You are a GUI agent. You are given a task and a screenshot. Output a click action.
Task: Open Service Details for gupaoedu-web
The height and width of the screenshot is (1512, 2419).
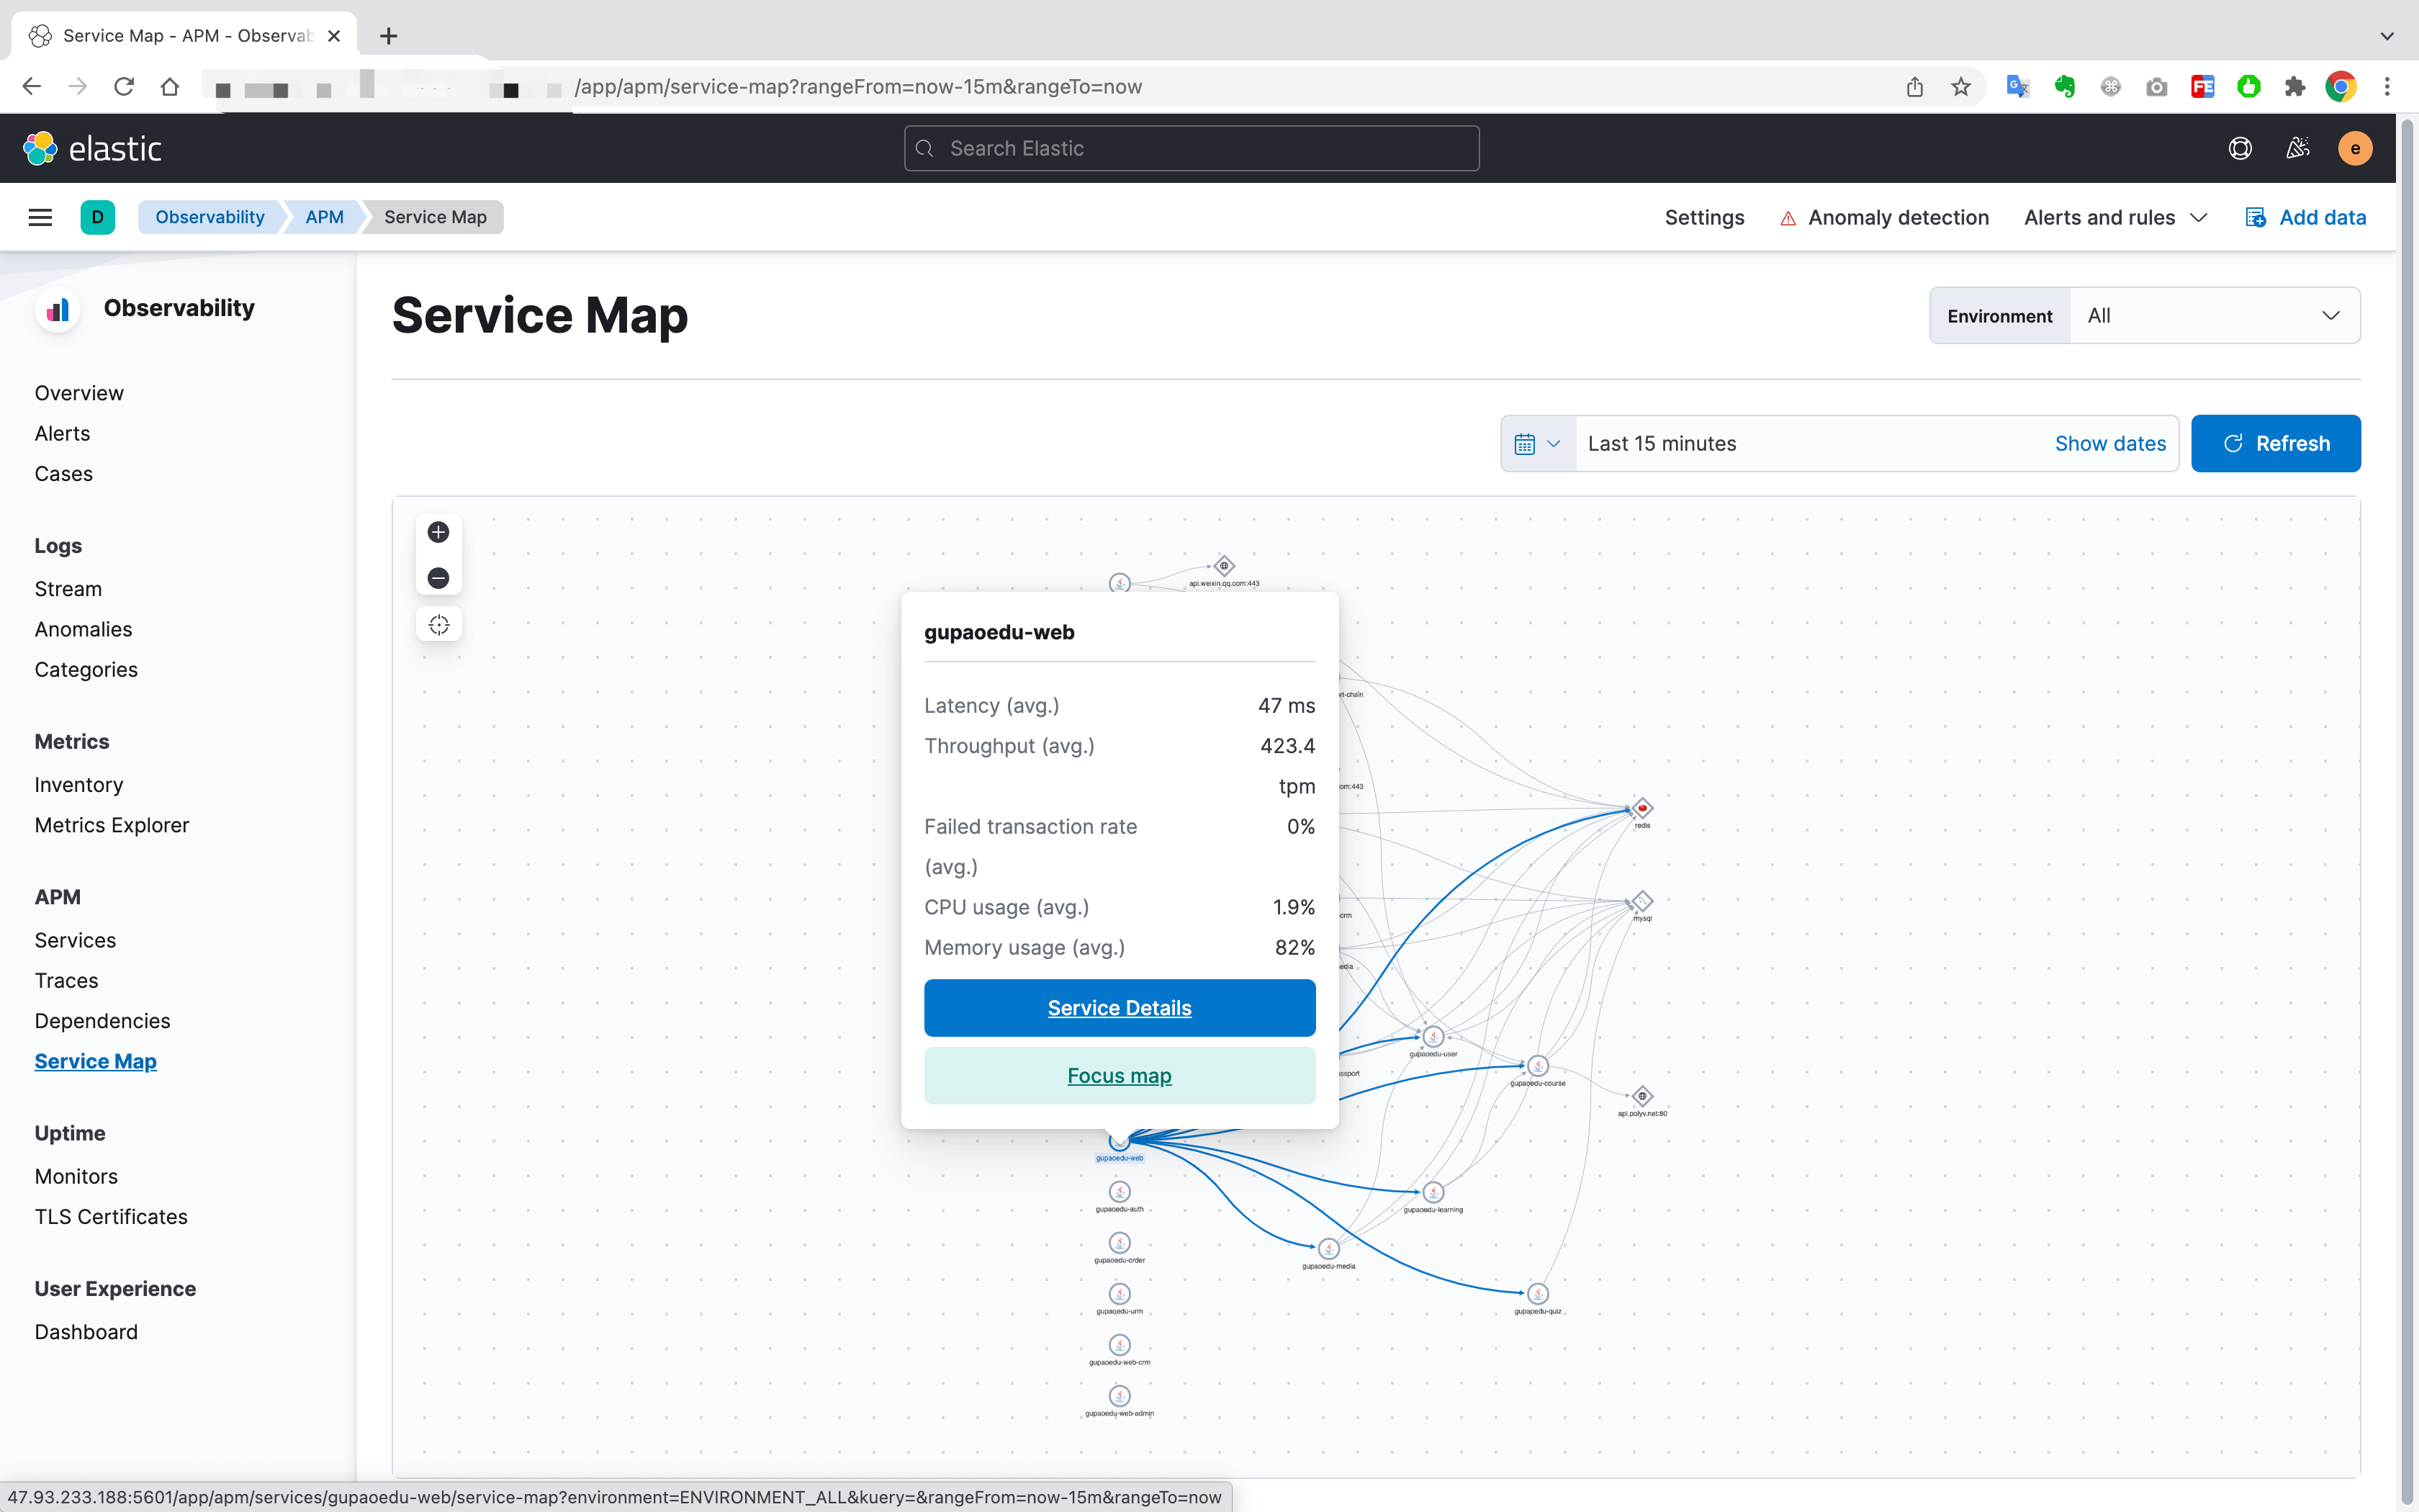coord(1120,1008)
